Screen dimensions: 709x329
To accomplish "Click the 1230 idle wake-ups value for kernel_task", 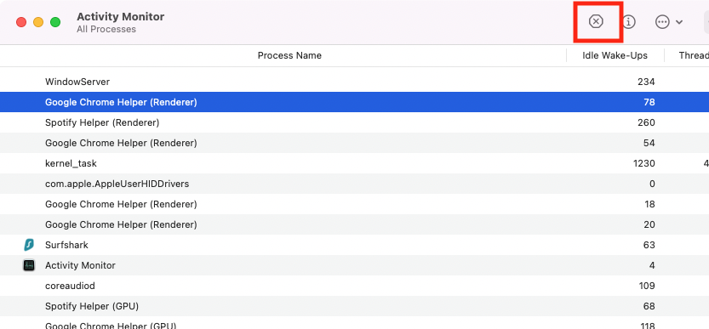I will (x=643, y=163).
